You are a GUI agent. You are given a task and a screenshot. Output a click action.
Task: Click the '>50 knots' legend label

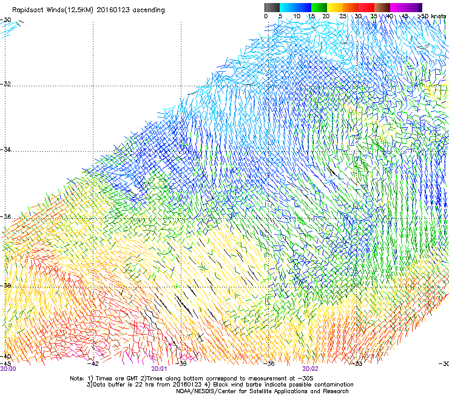[431, 16]
